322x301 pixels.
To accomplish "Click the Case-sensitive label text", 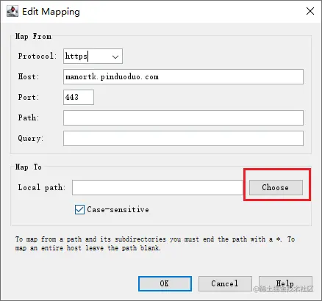I will pos(118,210).
